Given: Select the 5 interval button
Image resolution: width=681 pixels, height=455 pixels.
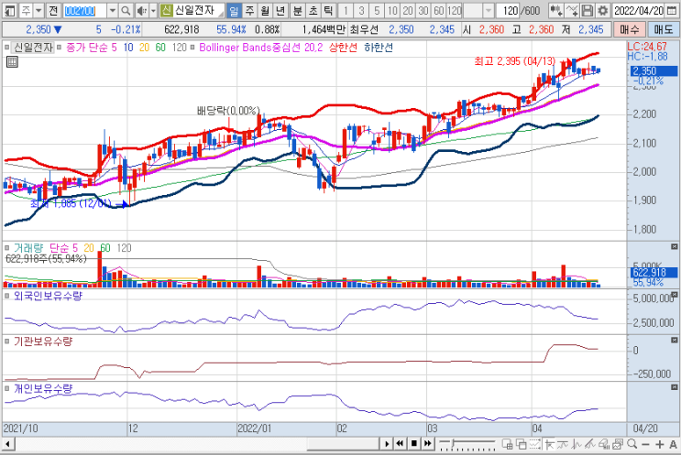Looking at the screenshot, I should tap(377, 10).
